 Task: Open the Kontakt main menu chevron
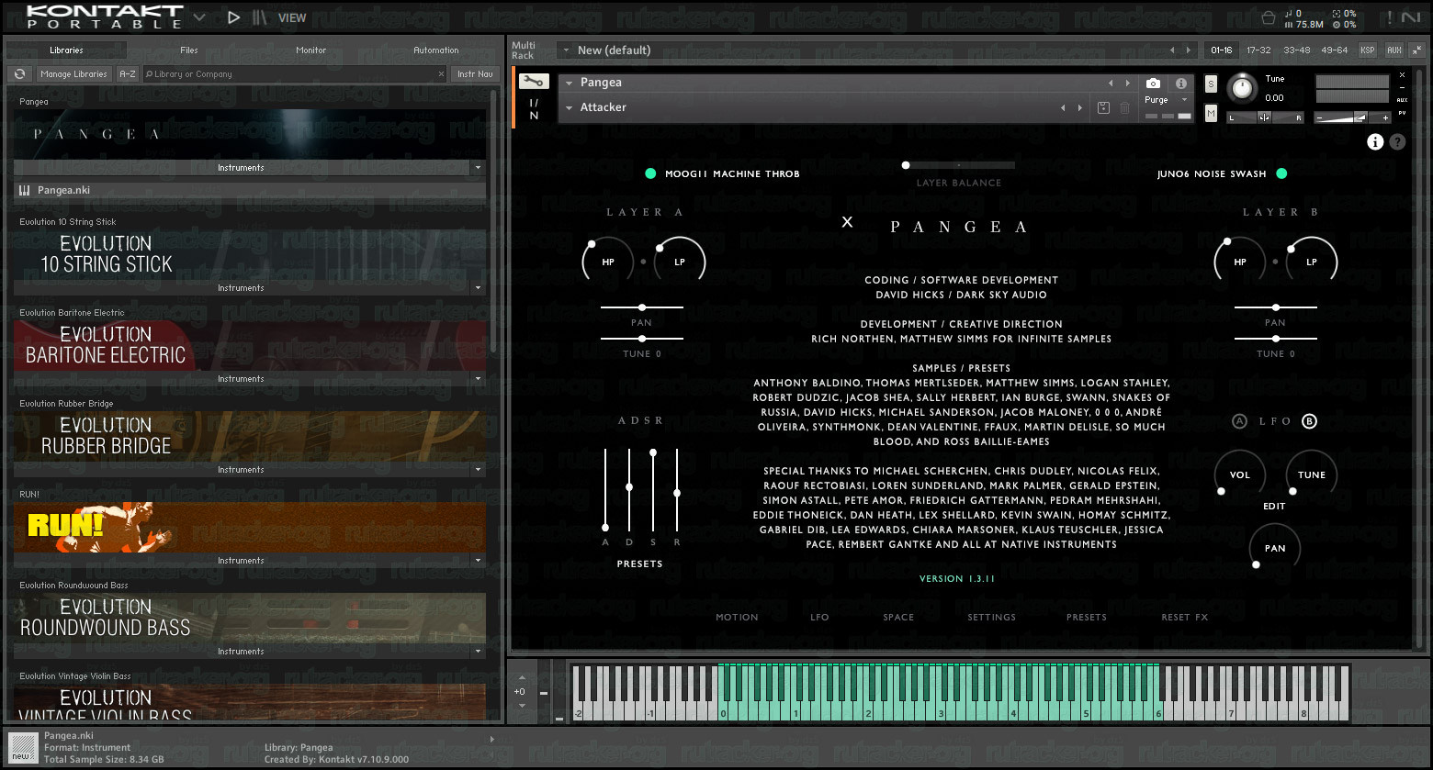point(201,17)
